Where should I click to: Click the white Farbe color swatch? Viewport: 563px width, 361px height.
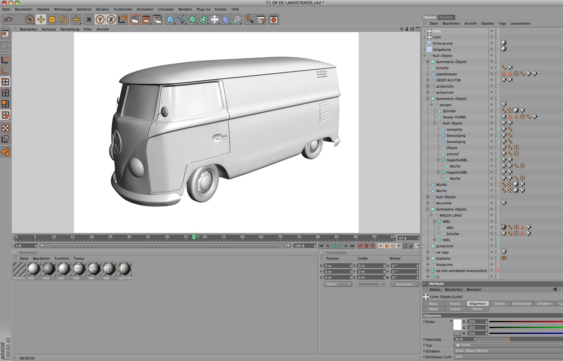click(457, 324)
